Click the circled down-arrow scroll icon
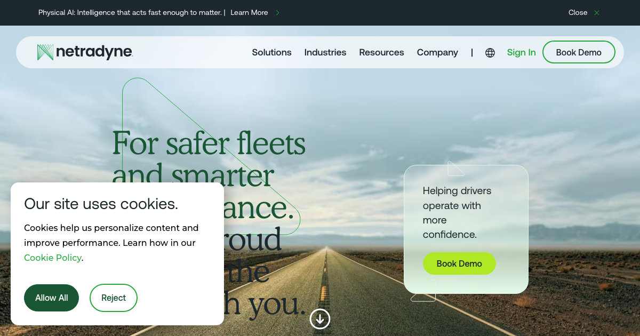640x336 pixels. point(320,319)
